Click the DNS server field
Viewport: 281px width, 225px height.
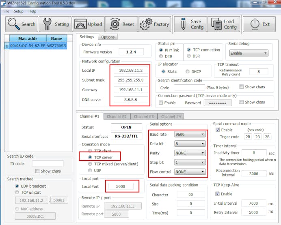(131, 100)
